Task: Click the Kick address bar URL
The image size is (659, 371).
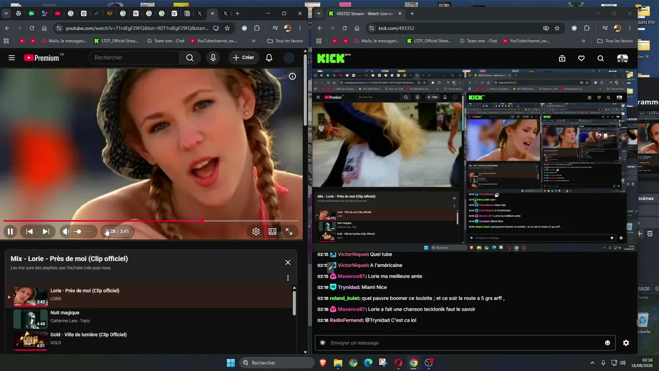Action: (396, 28)
